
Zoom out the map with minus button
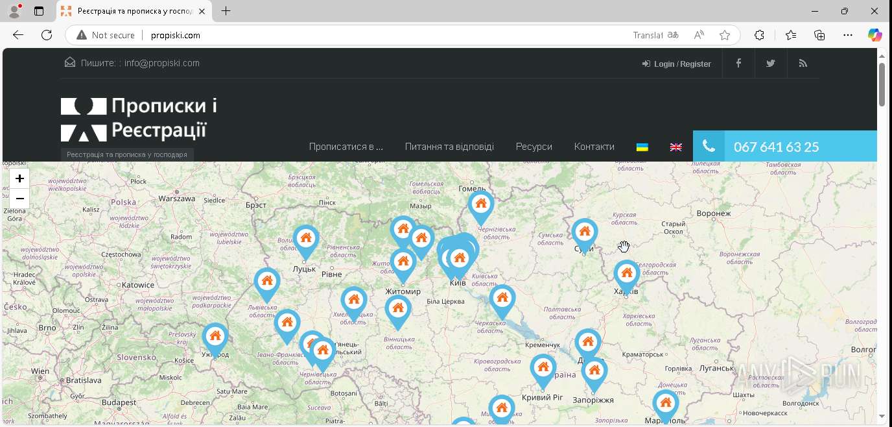point(19,199)
